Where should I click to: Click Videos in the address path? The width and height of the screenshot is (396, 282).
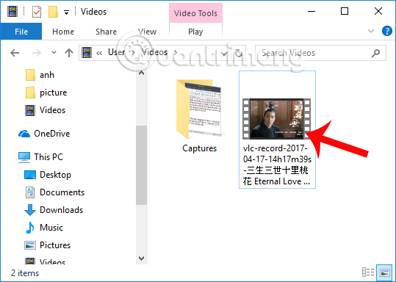click(154, 52)
